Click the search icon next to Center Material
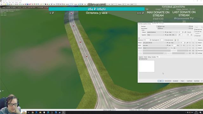The width and height of the screenshot is (203, 114). (x=166, y=32)
